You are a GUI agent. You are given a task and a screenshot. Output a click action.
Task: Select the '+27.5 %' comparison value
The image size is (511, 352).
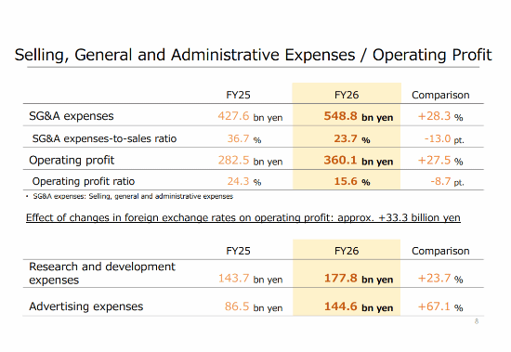pyautogui.click(x=440, y=161)
